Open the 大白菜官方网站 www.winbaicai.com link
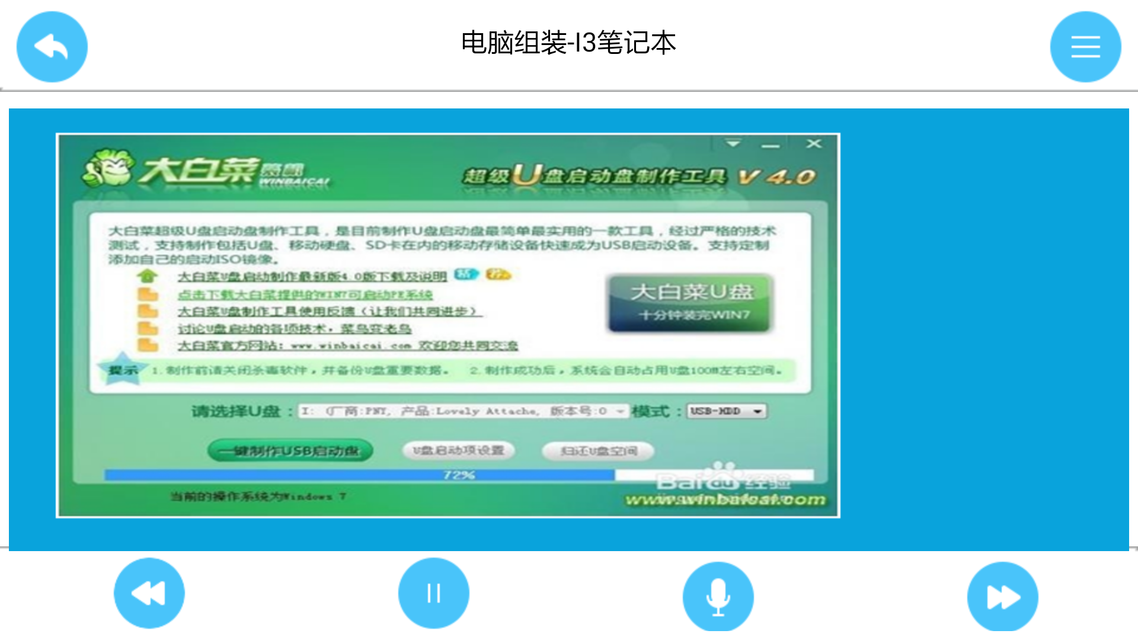This screenshot has width=1138, height=640. coord(347,345)
